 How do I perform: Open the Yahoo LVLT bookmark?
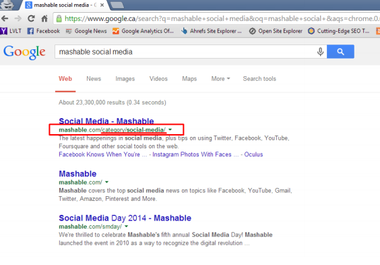(11, 31)
